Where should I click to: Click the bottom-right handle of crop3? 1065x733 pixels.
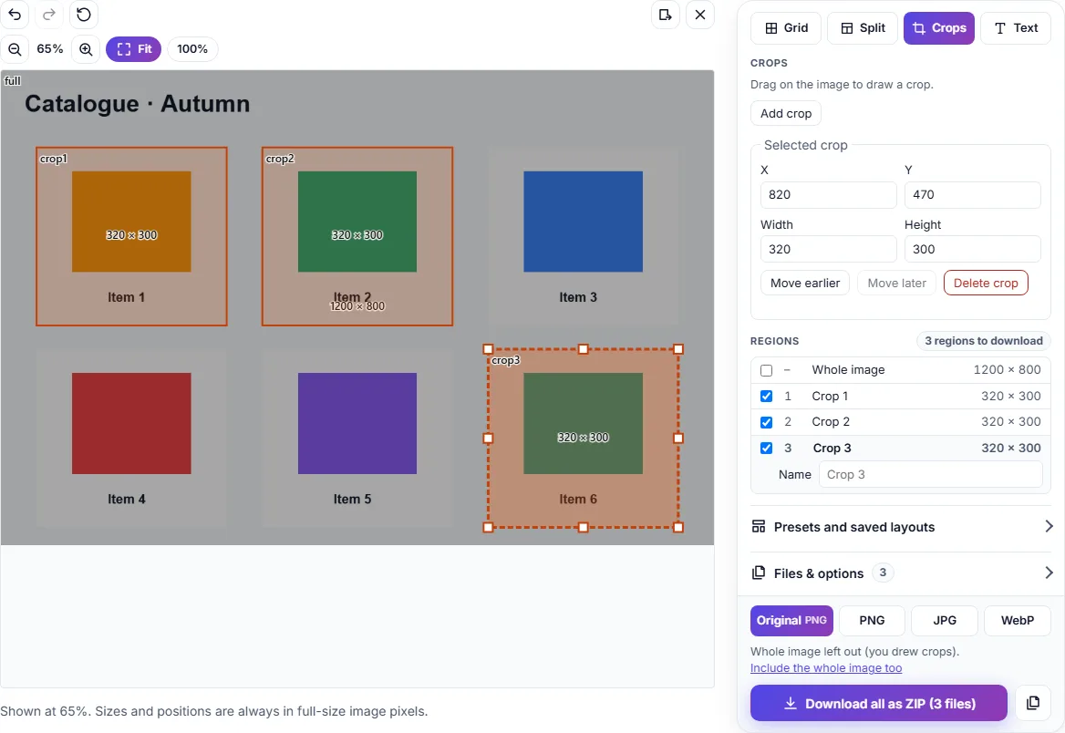click(x=677, y=527)
